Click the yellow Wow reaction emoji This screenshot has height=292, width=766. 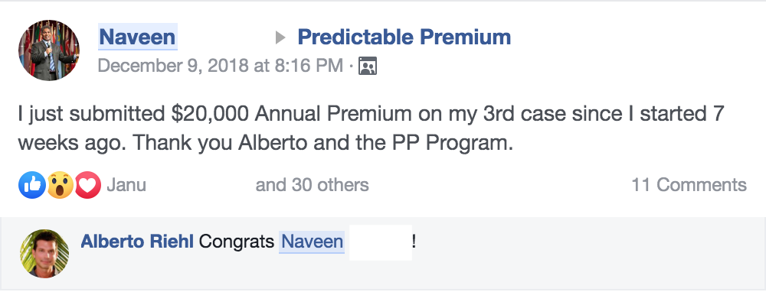coord(60,185)
